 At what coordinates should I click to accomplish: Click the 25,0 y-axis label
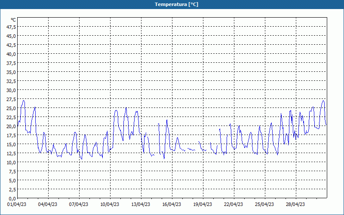click(x=12, y=108)
